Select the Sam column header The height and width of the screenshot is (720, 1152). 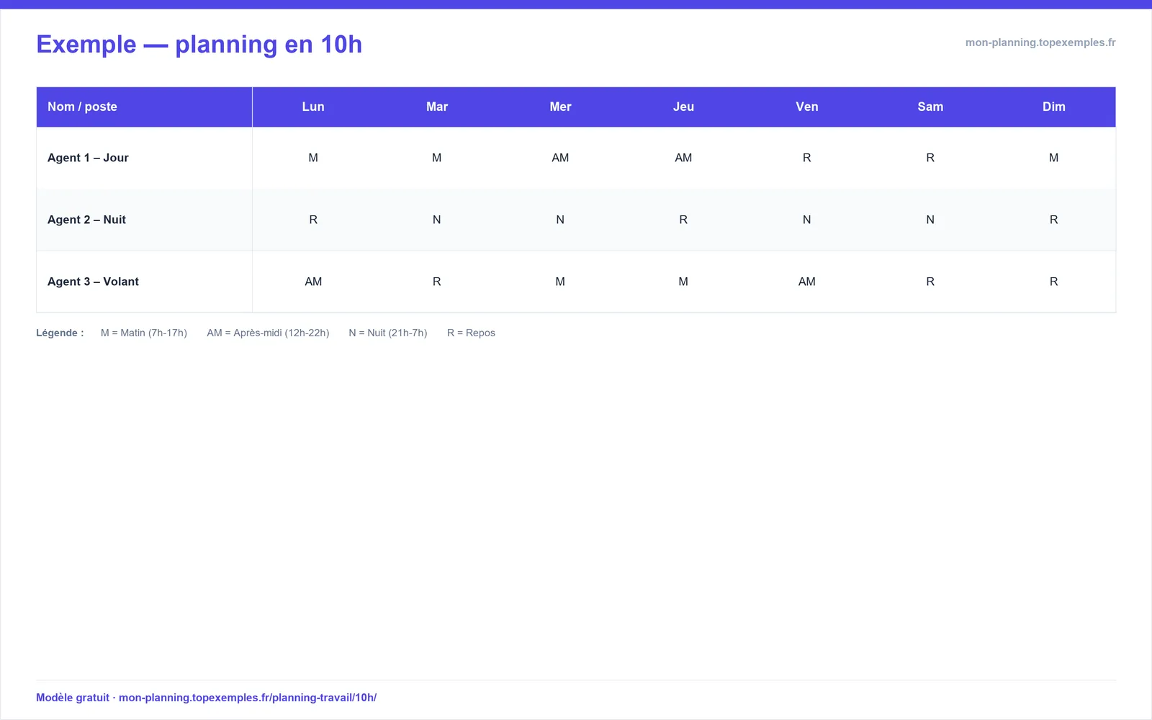coord(930,107)
